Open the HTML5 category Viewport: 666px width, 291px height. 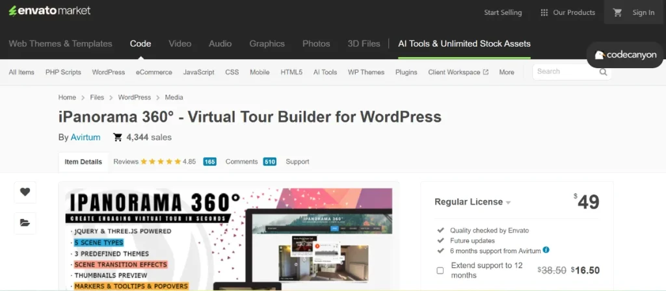tap(291, 72)
